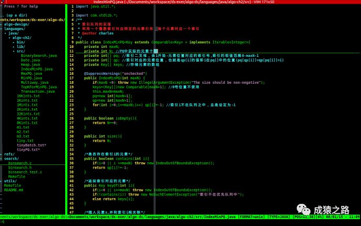Select the 16Kints.txt file
The width and height of the screenshot is (361, 226).
click(28, 96)
